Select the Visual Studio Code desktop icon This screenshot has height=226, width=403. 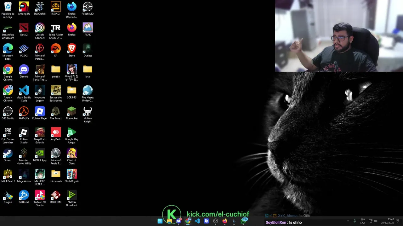tap(24, 94)
